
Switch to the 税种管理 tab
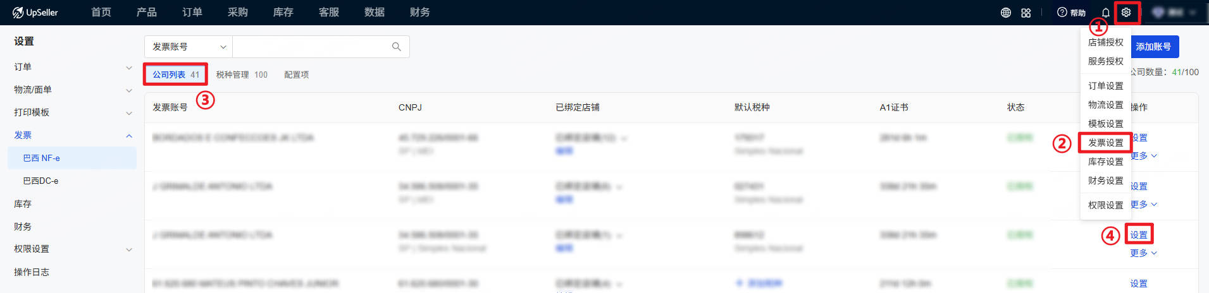click(x=242, y=75)
